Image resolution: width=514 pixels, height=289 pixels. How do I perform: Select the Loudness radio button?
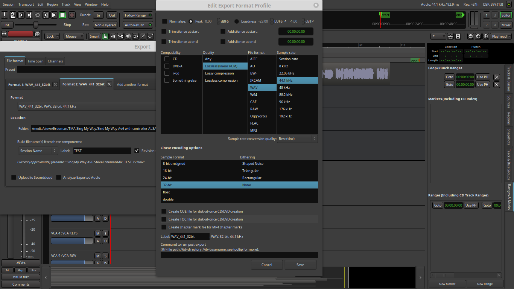tap(237, 21)
